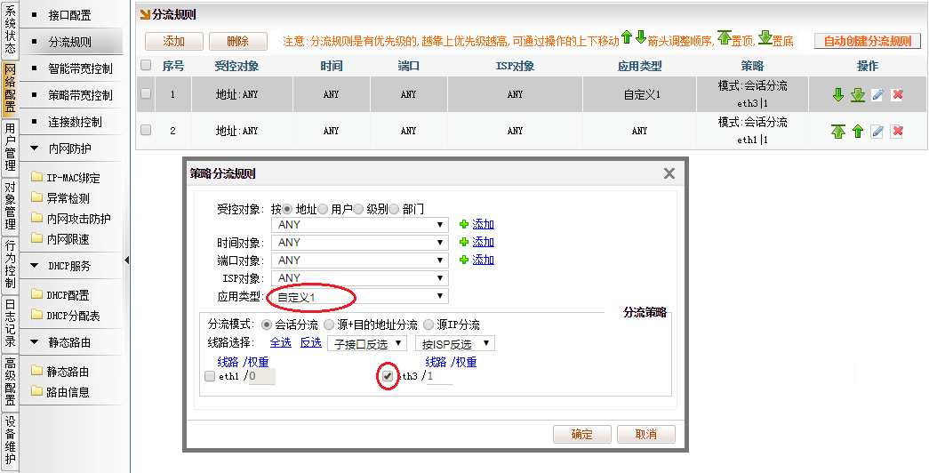This screenshot has width=929, height=473.
Task: Check the eth1 line checkbox
Action: (210, 377)
